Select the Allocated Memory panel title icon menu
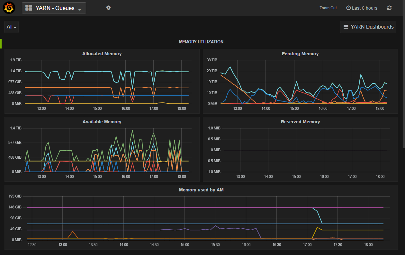This screenshot has height=255, width=405. pyautogui.click(x=102, y=54)
